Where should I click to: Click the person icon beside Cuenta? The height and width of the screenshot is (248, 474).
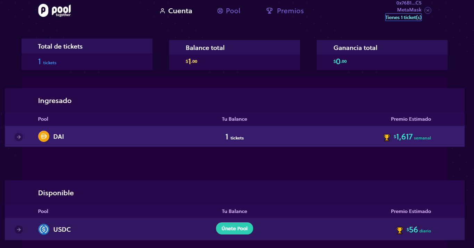162,11
